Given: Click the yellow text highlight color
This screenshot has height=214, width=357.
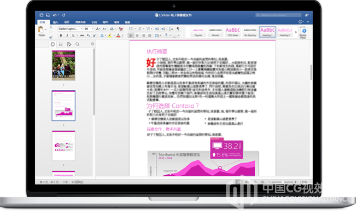Looking at the screenshot, I should (x=110, y=36).
